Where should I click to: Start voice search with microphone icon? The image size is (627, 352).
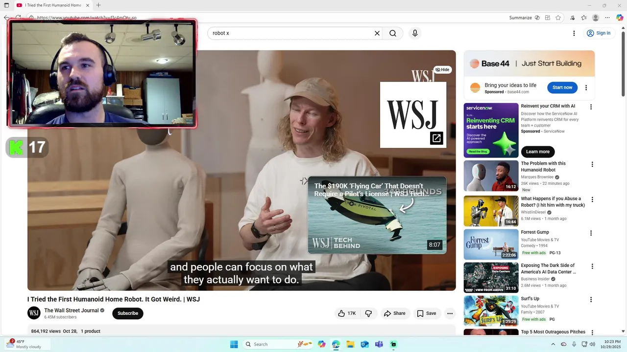point(415,33)
